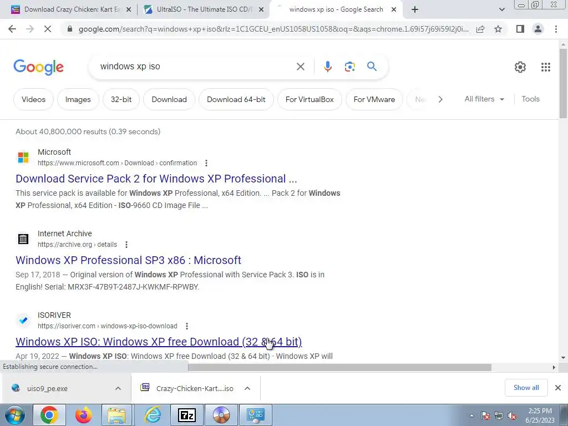Open Firefox from the taskbar
This screenshot has width=568, height=426.
click(x=83, y=415)
